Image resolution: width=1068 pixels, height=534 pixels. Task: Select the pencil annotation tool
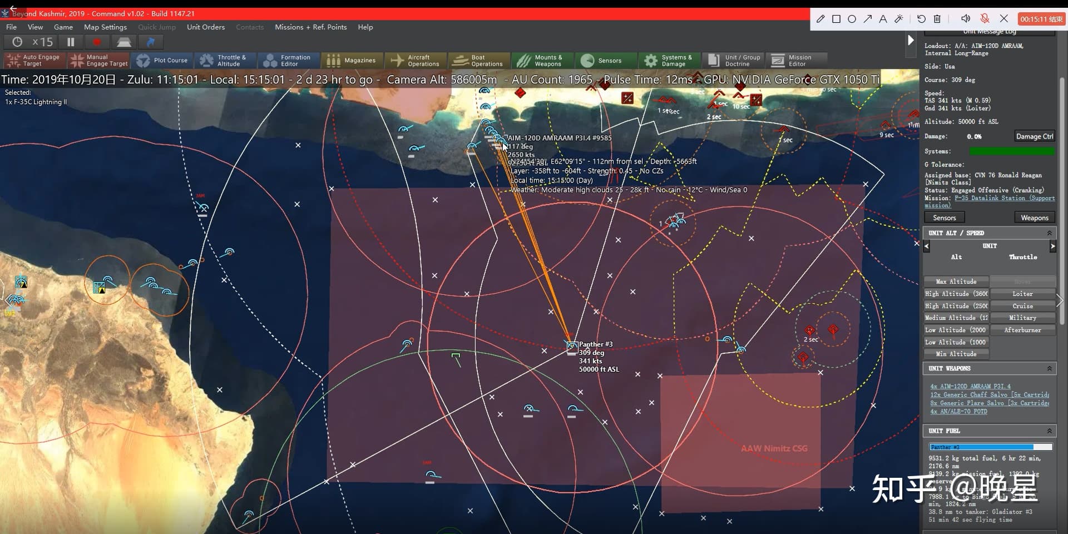point(820,19)
